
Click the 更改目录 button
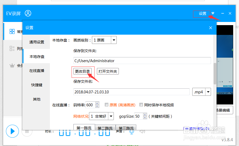coord(82,71)
